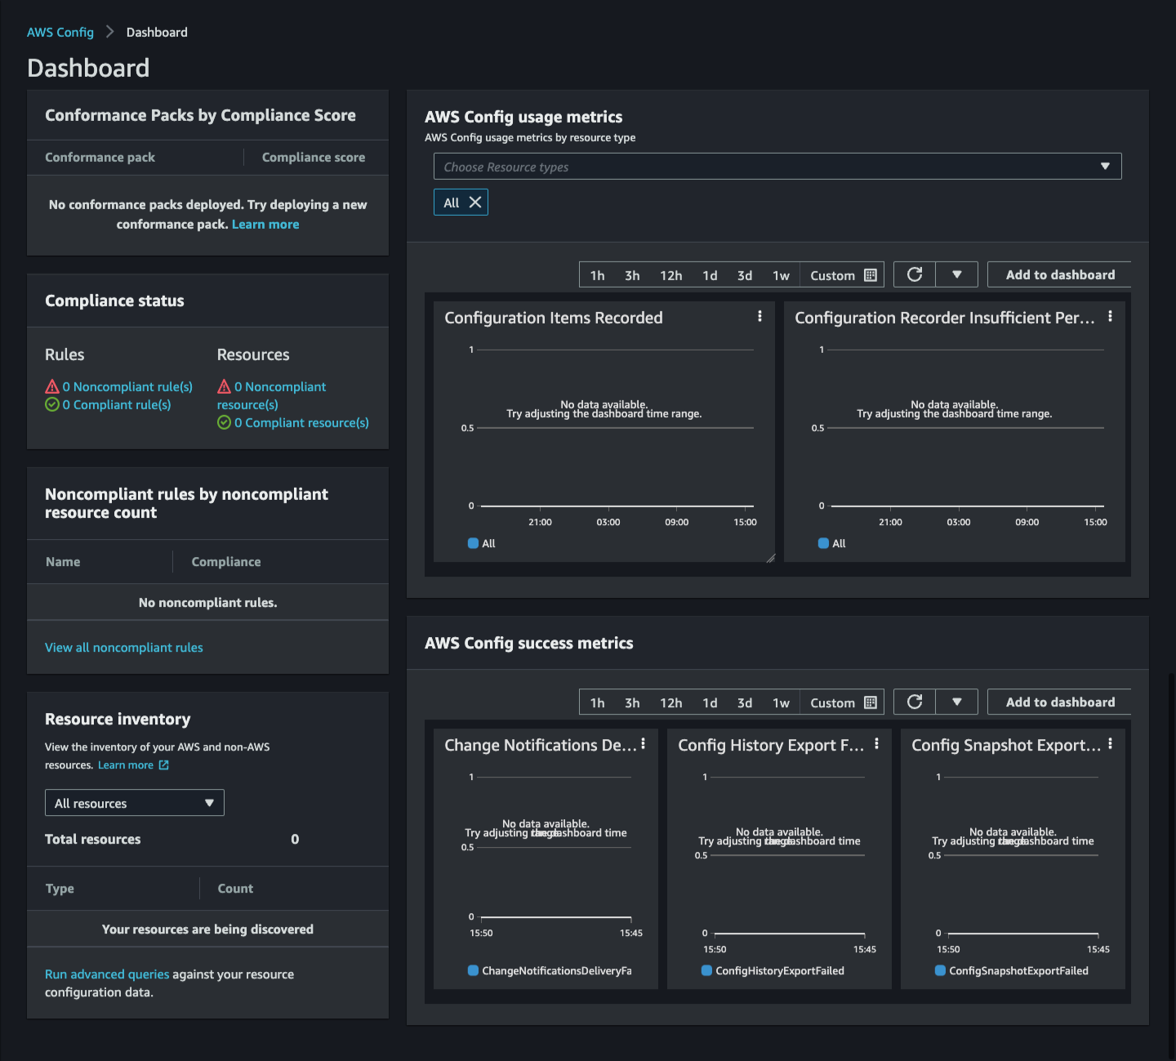This screenshot has width=1176, height=1061.
Task: Click check icon next to Compliant resource(s)
Action: [x=224, y=422]
